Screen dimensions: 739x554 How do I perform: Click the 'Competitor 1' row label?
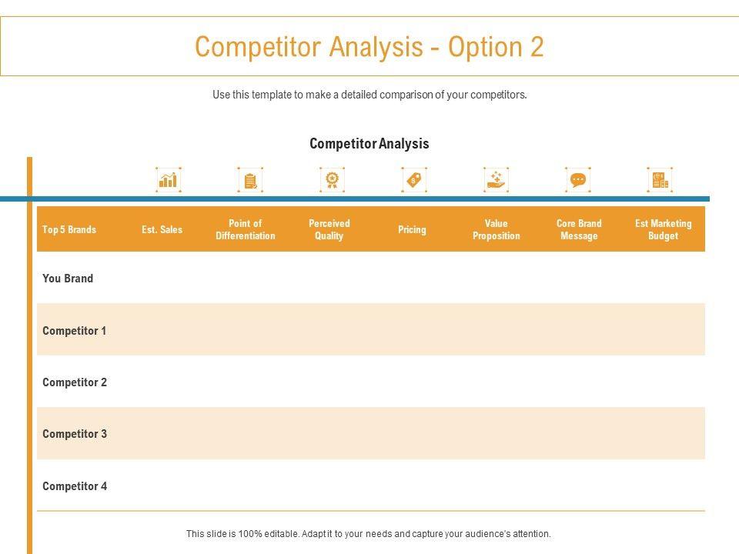pos(75,331)
